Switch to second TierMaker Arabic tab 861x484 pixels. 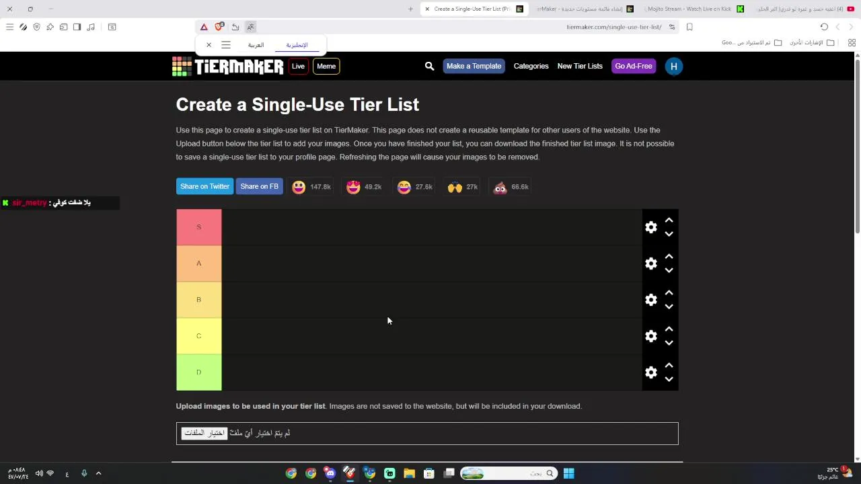pos(585,9)
